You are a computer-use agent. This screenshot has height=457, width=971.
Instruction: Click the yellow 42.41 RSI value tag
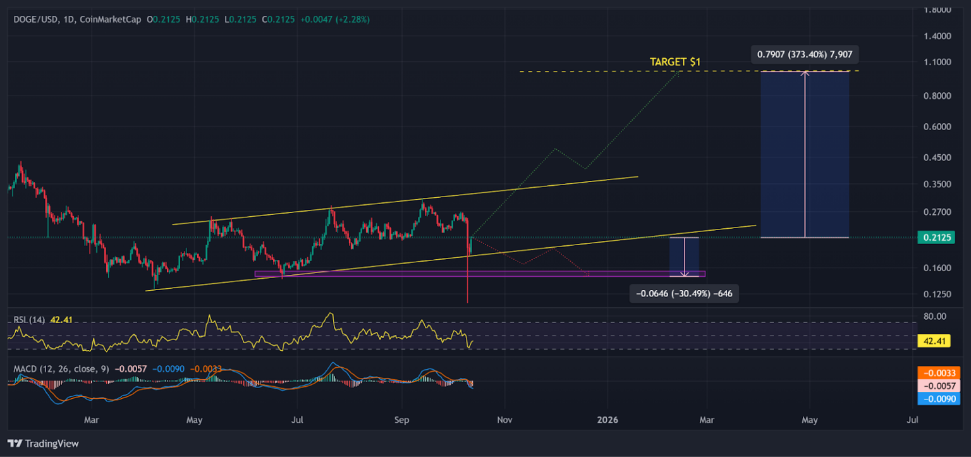pyautogui.click(x=933, y=341)
